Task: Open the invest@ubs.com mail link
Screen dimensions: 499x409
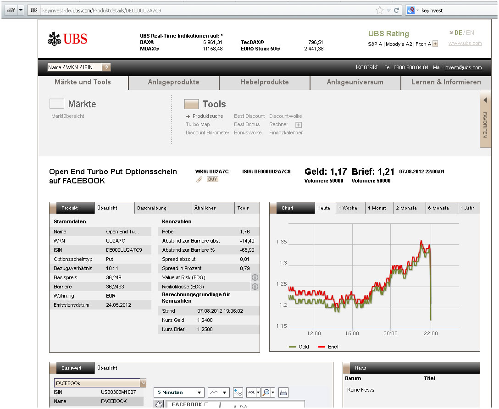Action: [463, 67]
